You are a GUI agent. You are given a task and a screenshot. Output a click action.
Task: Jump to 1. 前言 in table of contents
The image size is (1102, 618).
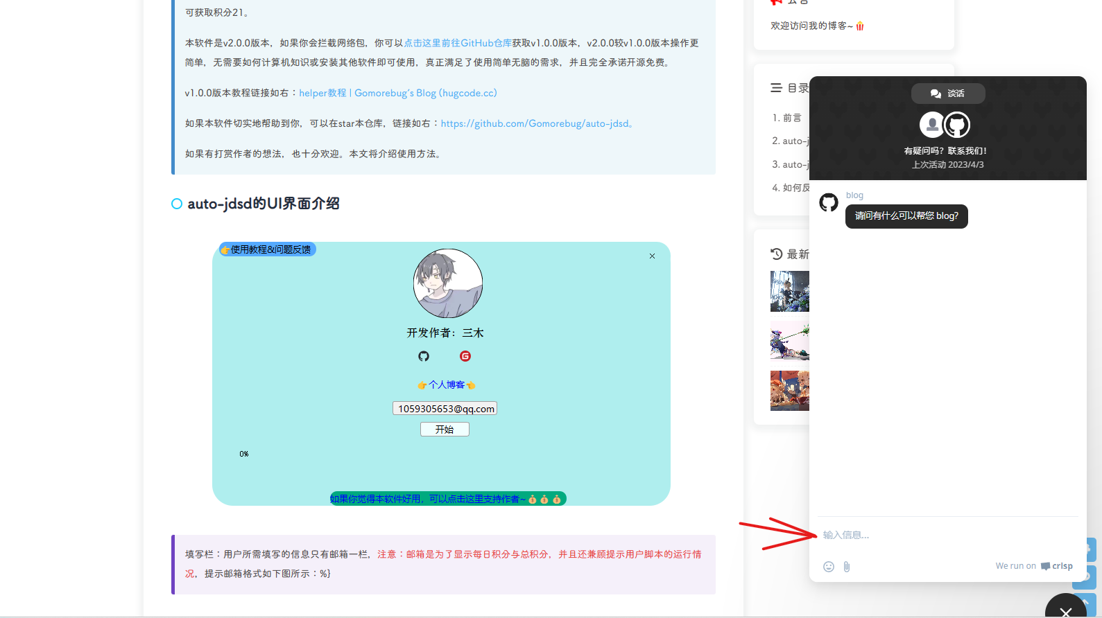[787, 118]
